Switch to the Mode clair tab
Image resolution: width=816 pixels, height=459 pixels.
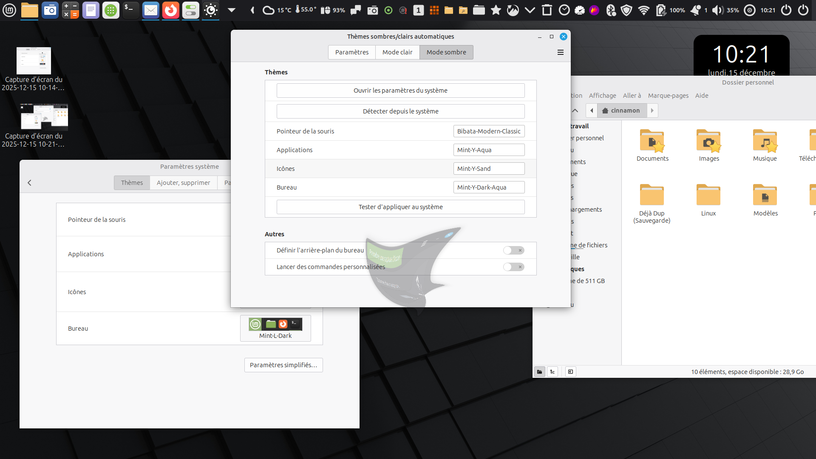tap(397, 52)
